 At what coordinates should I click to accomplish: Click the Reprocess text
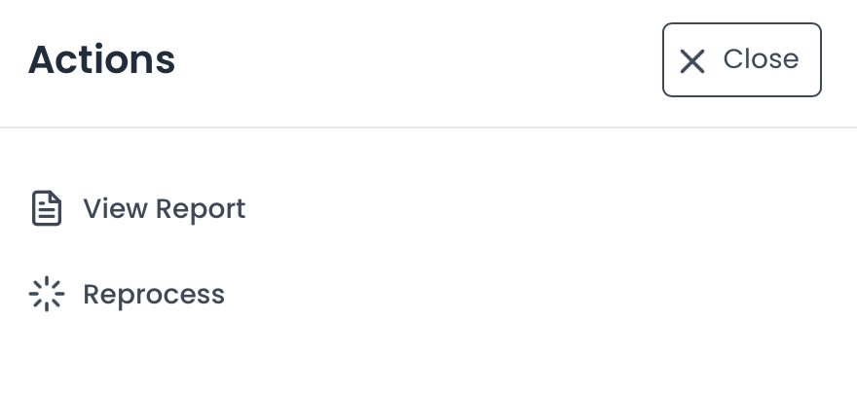154,294
